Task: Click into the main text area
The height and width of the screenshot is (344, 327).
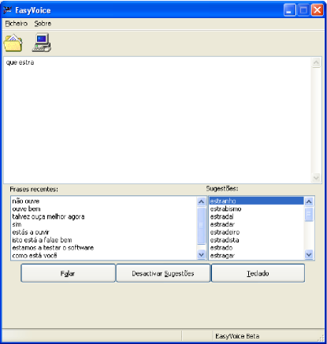Action: pos(158,120)
